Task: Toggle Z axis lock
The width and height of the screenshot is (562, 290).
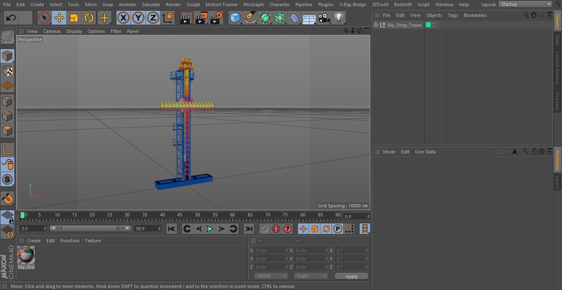Action: (x=153, y=18)
